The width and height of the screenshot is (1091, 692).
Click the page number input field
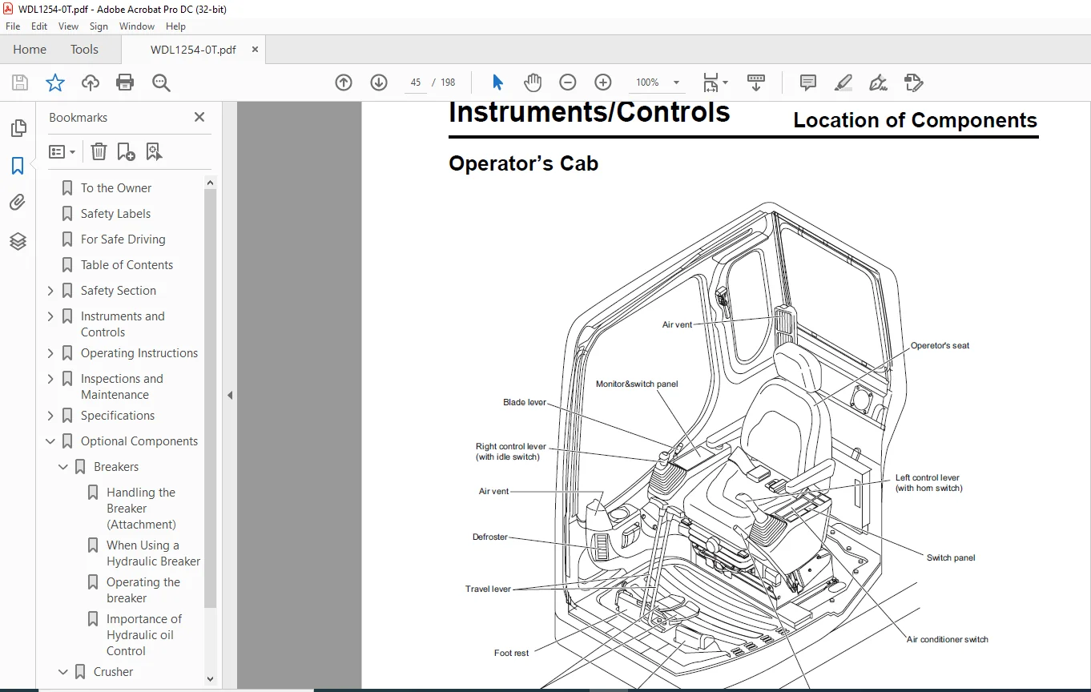coord(416,82)
